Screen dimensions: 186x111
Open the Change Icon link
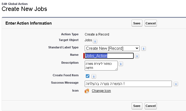[101, 91]
